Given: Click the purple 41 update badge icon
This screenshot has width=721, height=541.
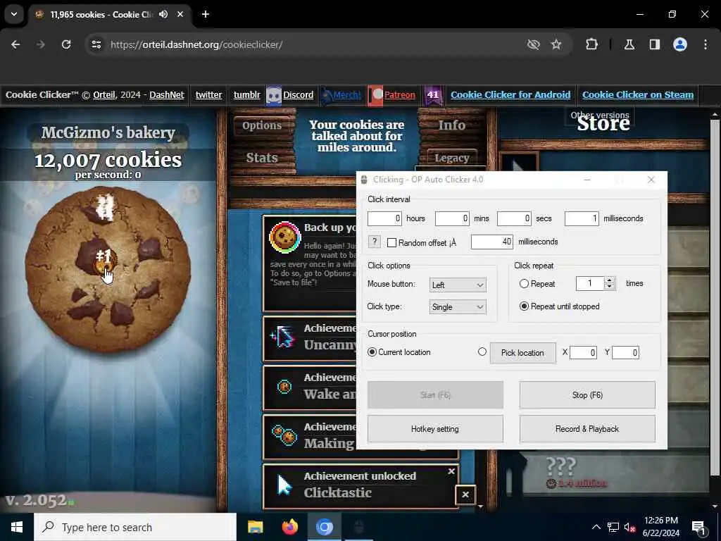Looking at the screenshot, I should point(433,95).
